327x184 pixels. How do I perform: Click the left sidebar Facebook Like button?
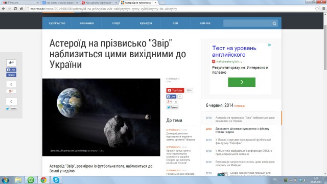[x=11, y=70]
